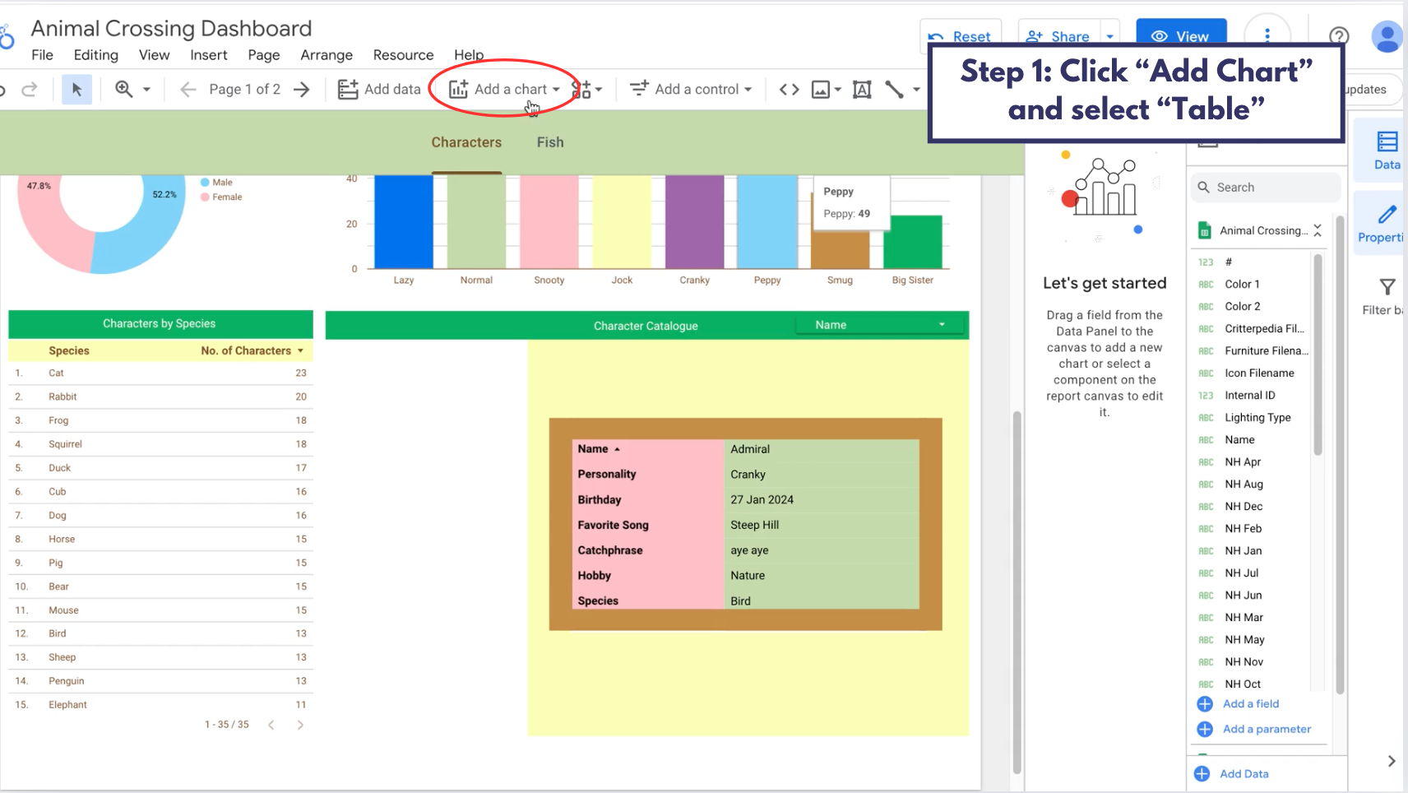
Task: Select the Image insert icon
Action: [x=821, y=89]
